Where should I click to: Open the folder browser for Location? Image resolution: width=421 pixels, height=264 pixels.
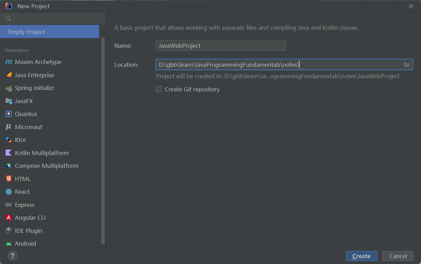(407, 65)
